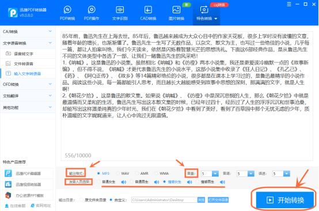Open the 音调 pitch dropdown
This screenshot has width=319, height=211.
click(x=251, y=174)
